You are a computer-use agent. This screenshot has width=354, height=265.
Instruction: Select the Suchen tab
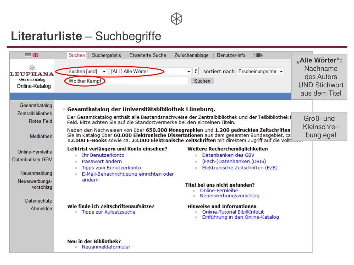tap(77, 55)
